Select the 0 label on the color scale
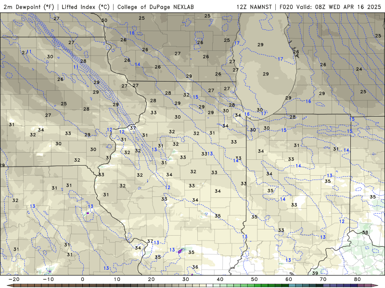This screenshot has width=385, height=288. 82,279
